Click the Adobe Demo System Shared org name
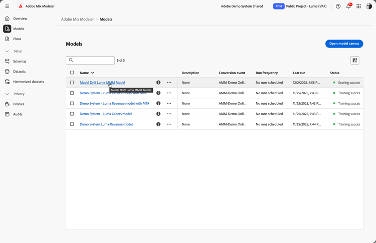Screen dimensions: 376x243 [x=242, y=6]
